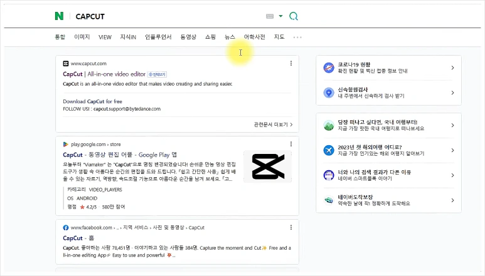Expand the 국내 여행 item chevron
The height and width of the screenshot is (276, 485).
(x=452, y=125)
